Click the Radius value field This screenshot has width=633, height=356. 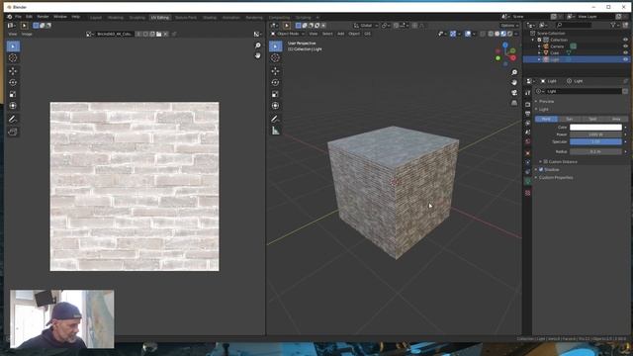pos(595,151)
